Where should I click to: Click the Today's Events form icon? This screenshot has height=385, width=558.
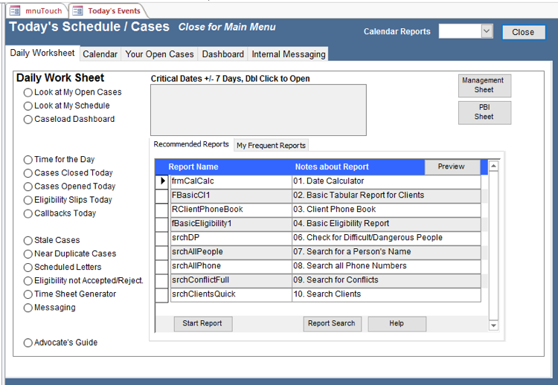pyautogui.click(x=77, y=11)
